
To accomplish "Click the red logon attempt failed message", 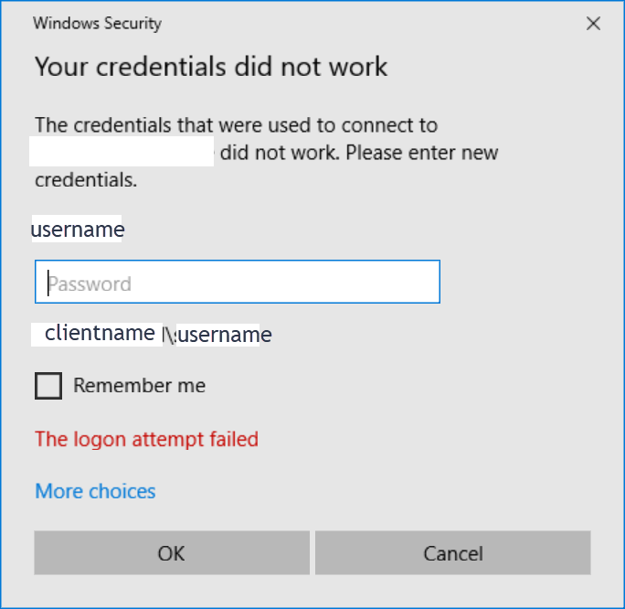I will coord(146,439).
